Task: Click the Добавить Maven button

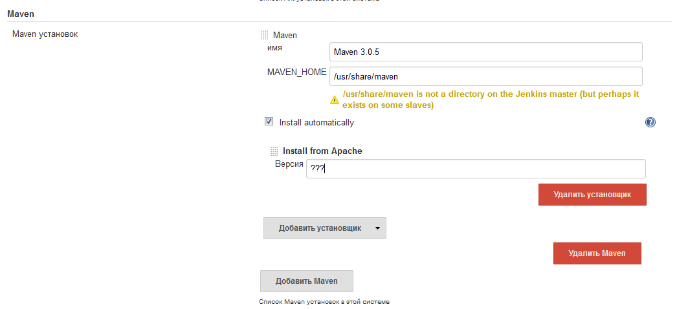Action: (x=307, y=281)
